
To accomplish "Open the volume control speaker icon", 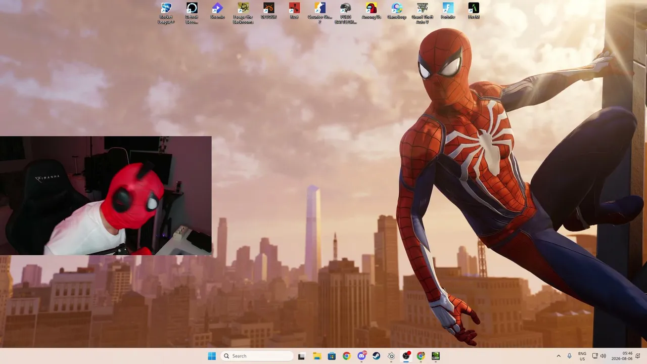I will [603, 356].
